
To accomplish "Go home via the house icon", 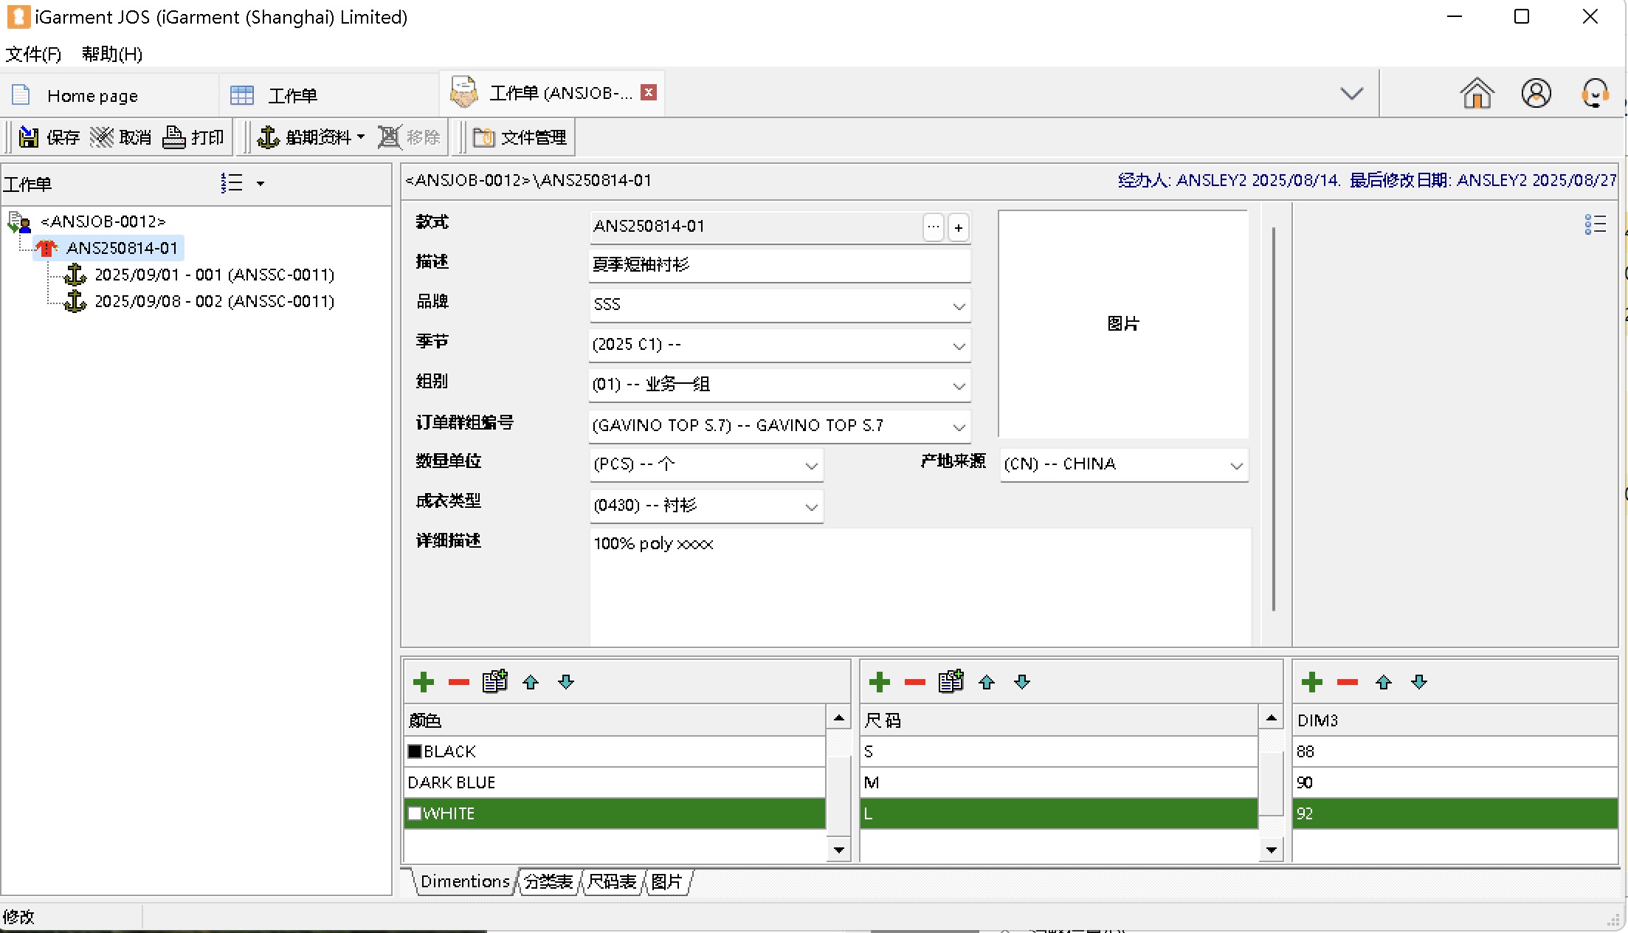I will pyautogui.click(x=1477, y=94).
